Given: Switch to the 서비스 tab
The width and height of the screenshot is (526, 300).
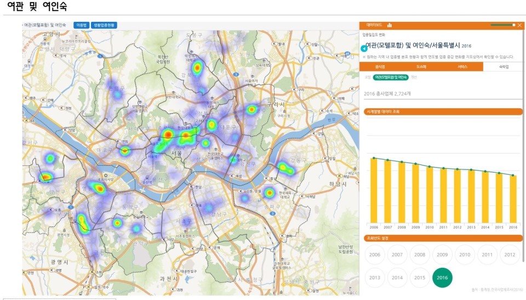Looking at the screenshot, I should point(462,67).
